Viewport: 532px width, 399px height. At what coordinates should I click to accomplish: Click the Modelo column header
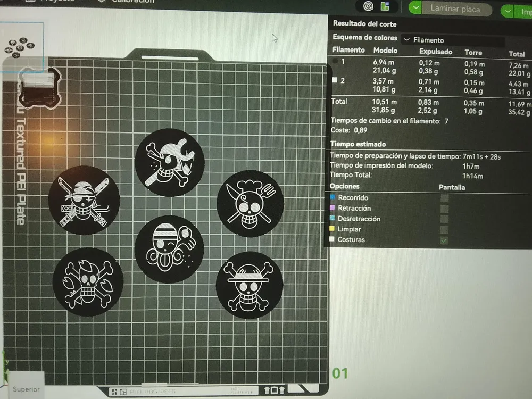[x=385, y=51]
